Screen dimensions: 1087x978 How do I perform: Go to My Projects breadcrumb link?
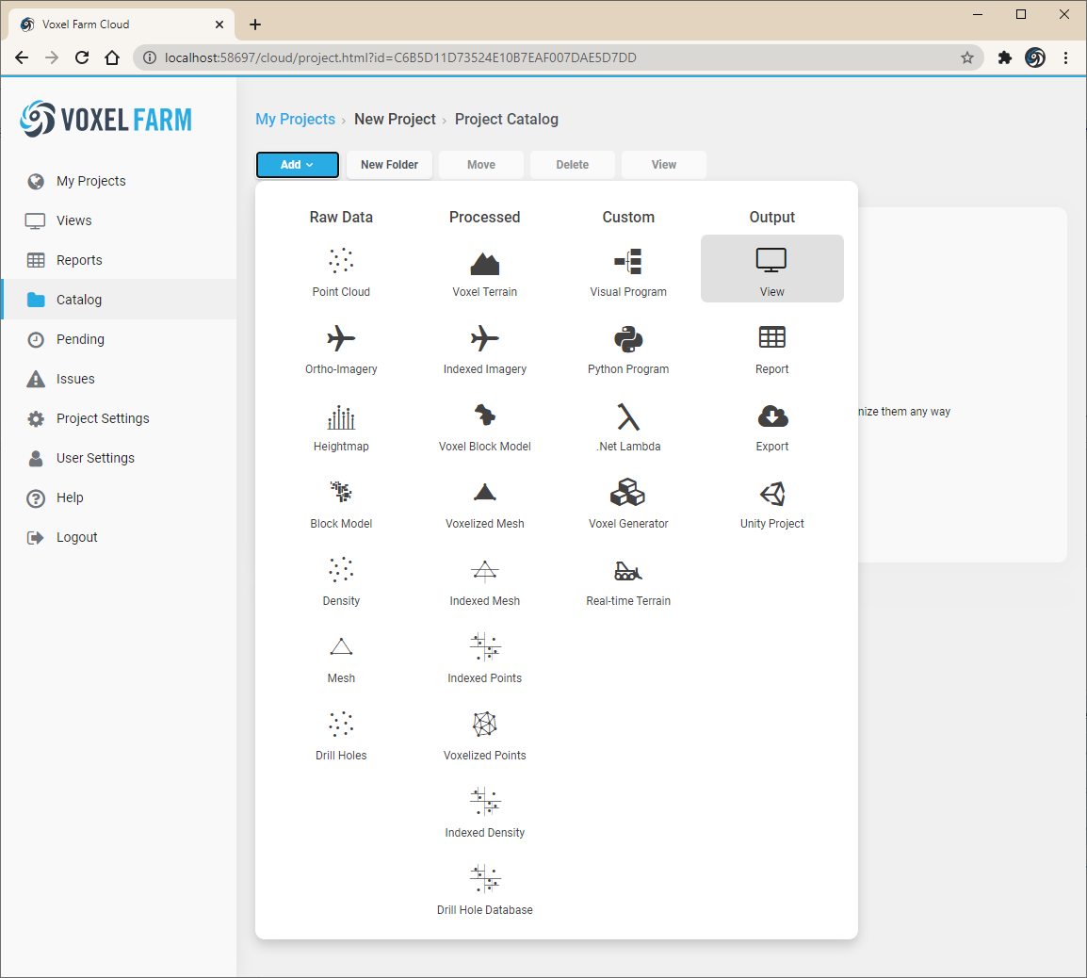point(296,120)
